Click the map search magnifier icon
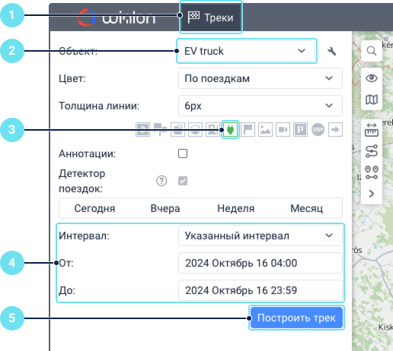This screenshot has width=393, height=351. tap(372, 51)
